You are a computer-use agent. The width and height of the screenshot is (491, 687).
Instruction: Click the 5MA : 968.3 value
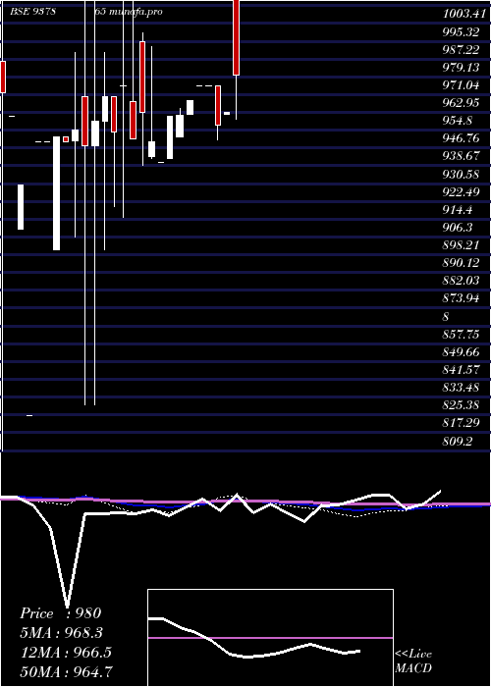coord(63,633)
